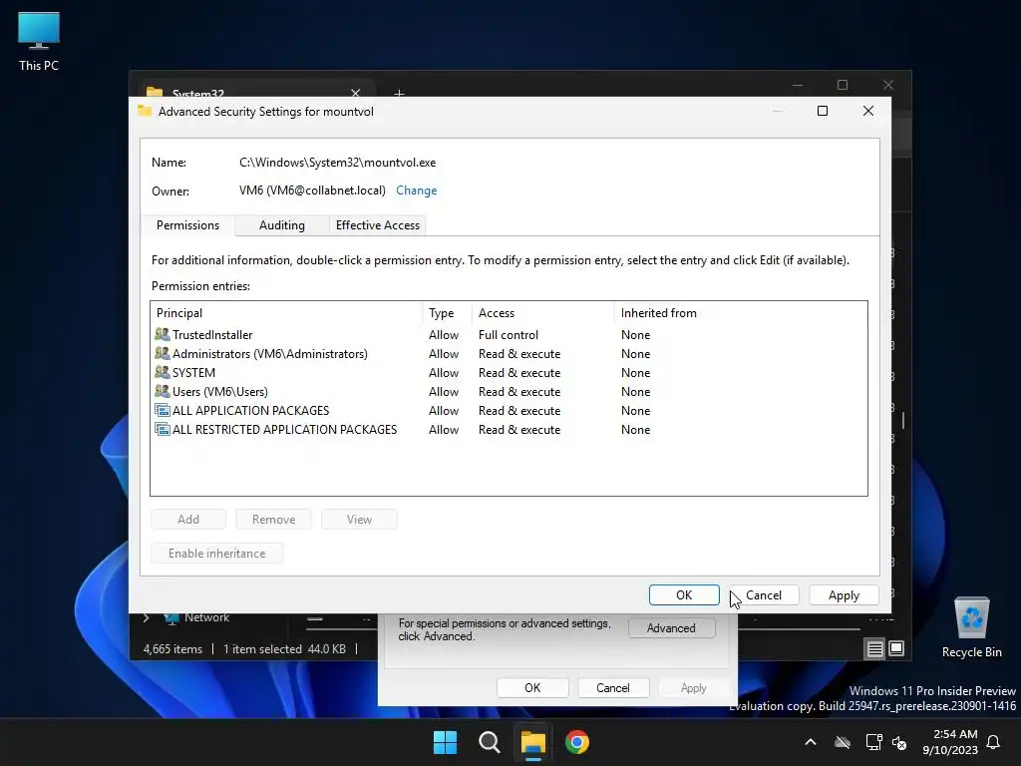Select Administrators (VM6\Administrators) entry text

coord(269,354)
